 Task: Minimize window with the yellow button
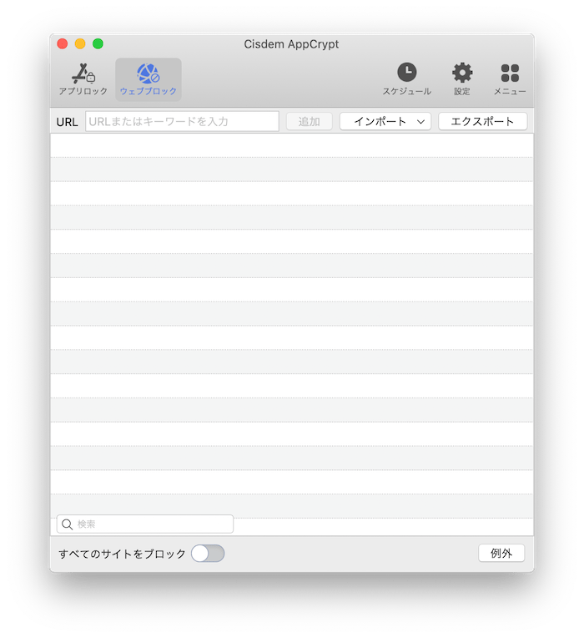pos(80,43)
